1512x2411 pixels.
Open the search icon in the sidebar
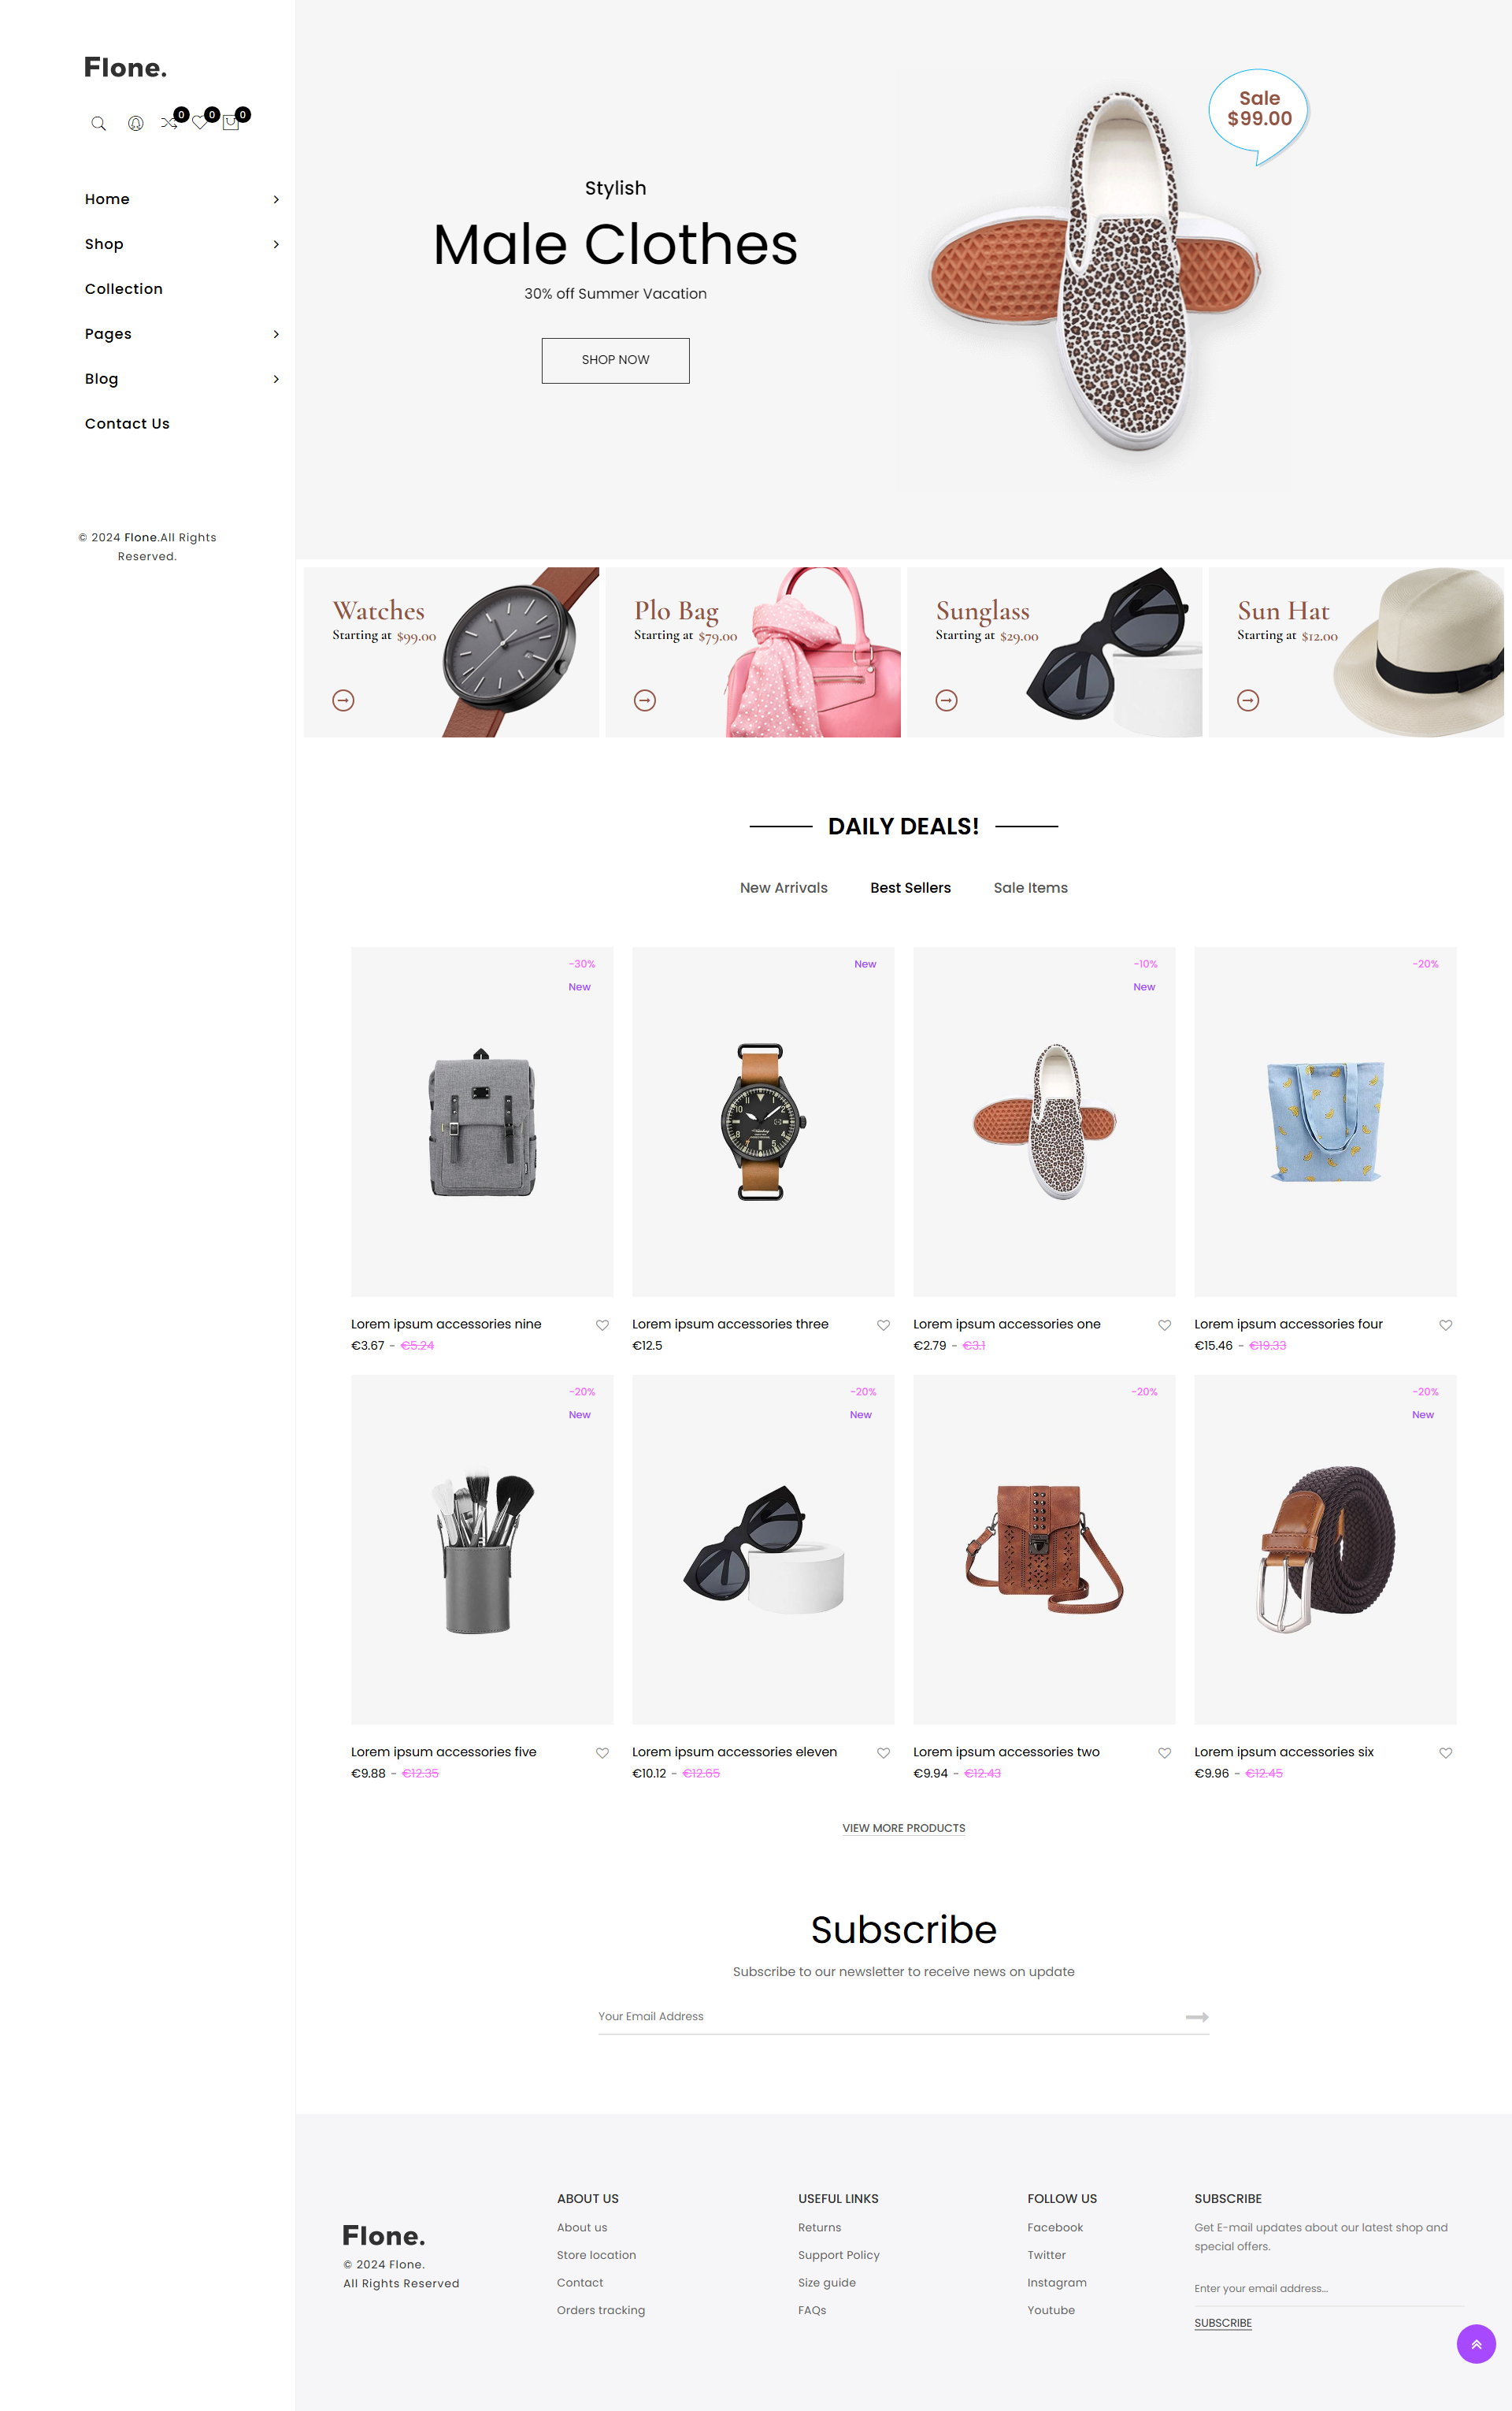(98, 123)
